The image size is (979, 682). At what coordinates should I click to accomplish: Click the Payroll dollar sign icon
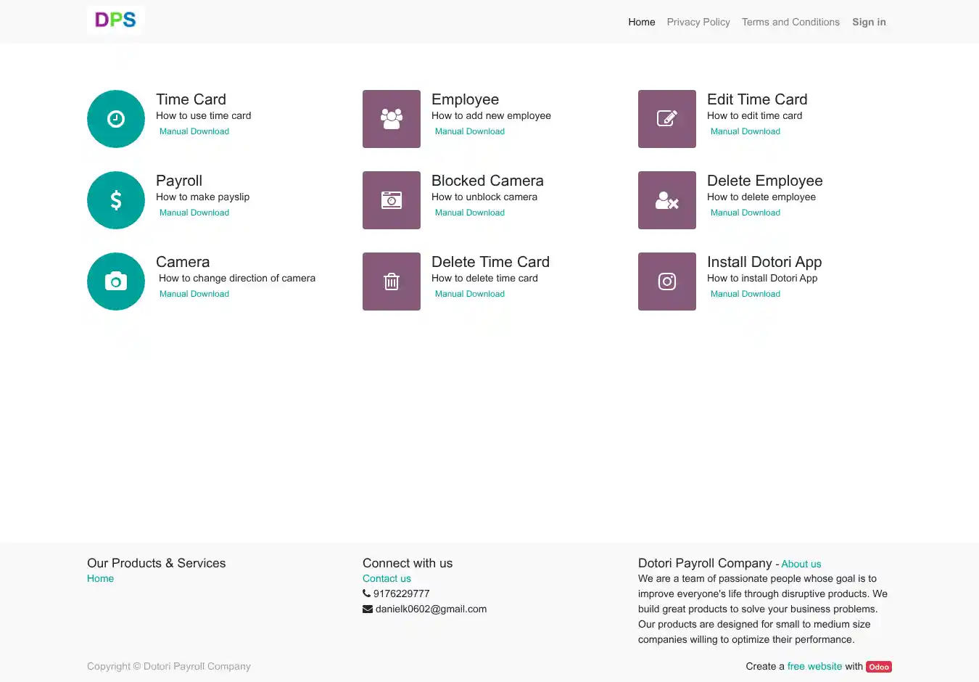click(x=116, y=200)
